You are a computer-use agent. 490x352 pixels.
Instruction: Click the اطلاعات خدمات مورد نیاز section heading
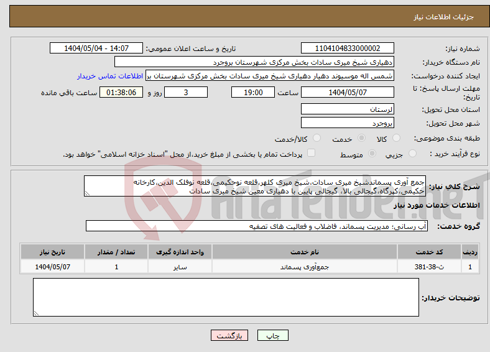coord(437,205)
